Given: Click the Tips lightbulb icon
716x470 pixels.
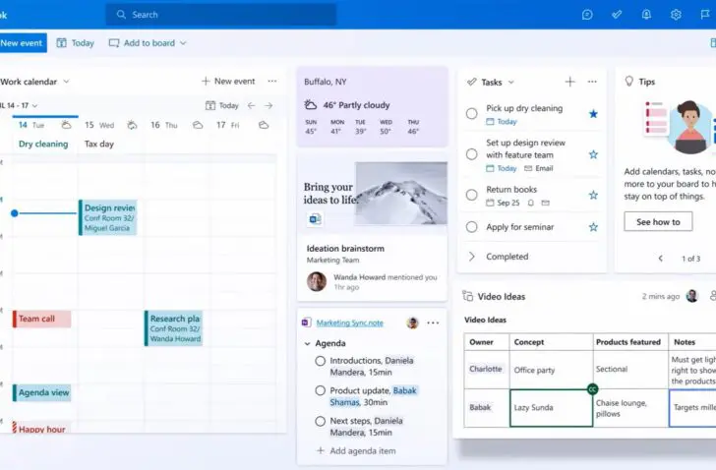Looking at the screenshot, I should pyautogui.click(x=629, y=82).
